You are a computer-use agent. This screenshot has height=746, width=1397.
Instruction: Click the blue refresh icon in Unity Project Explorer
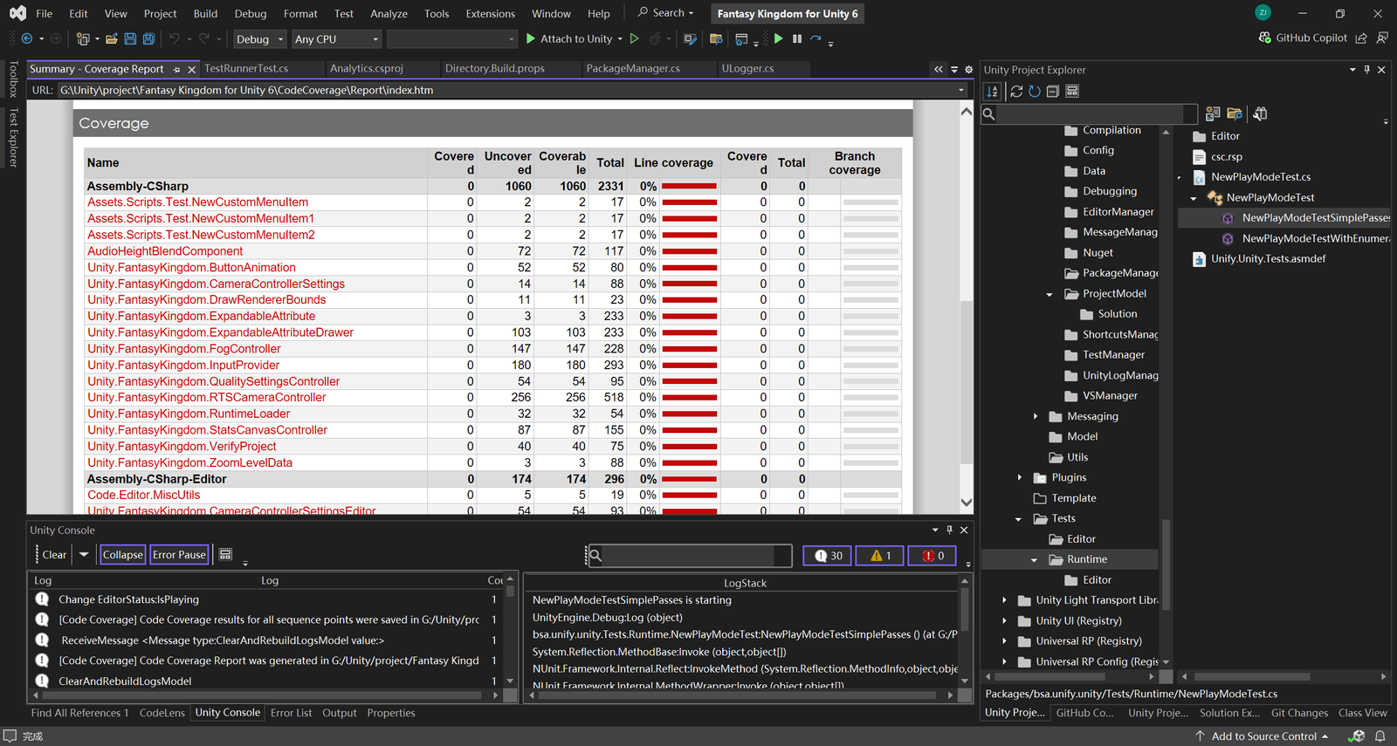point(1035,92)
